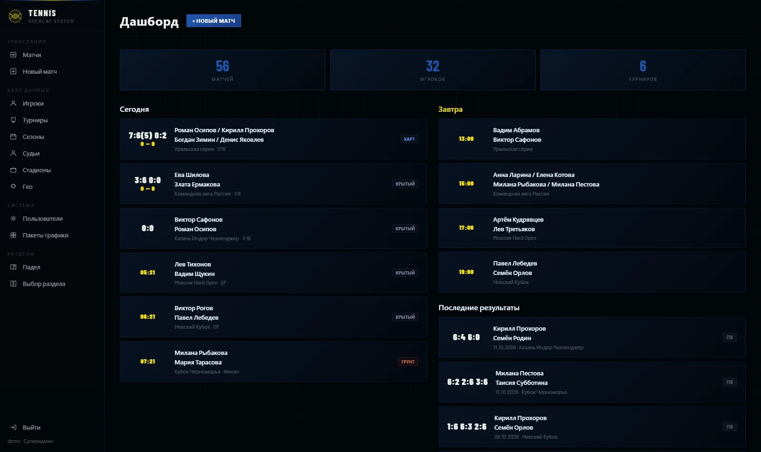This screenshot has height=452, width=761.
Task: Open Пользователи system page
Action: (52, 218)
